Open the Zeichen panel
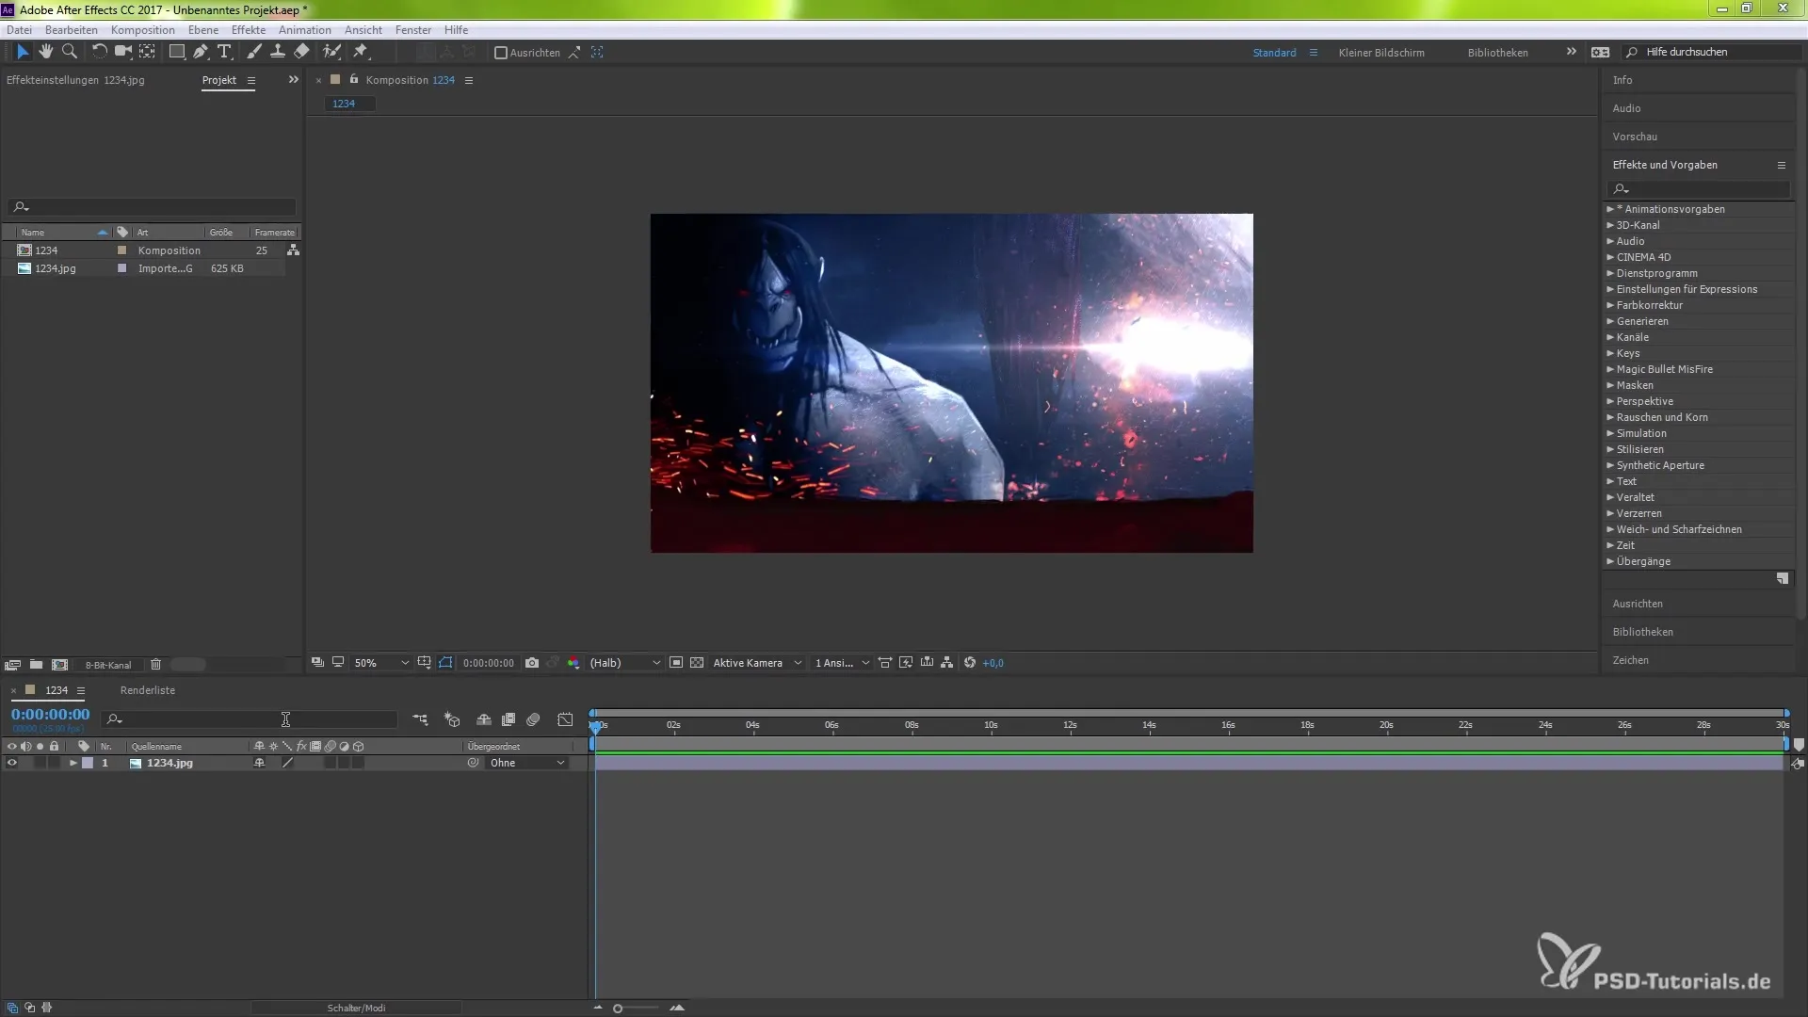The width and height of the screenshot is (1808, 1017). 1630,660
